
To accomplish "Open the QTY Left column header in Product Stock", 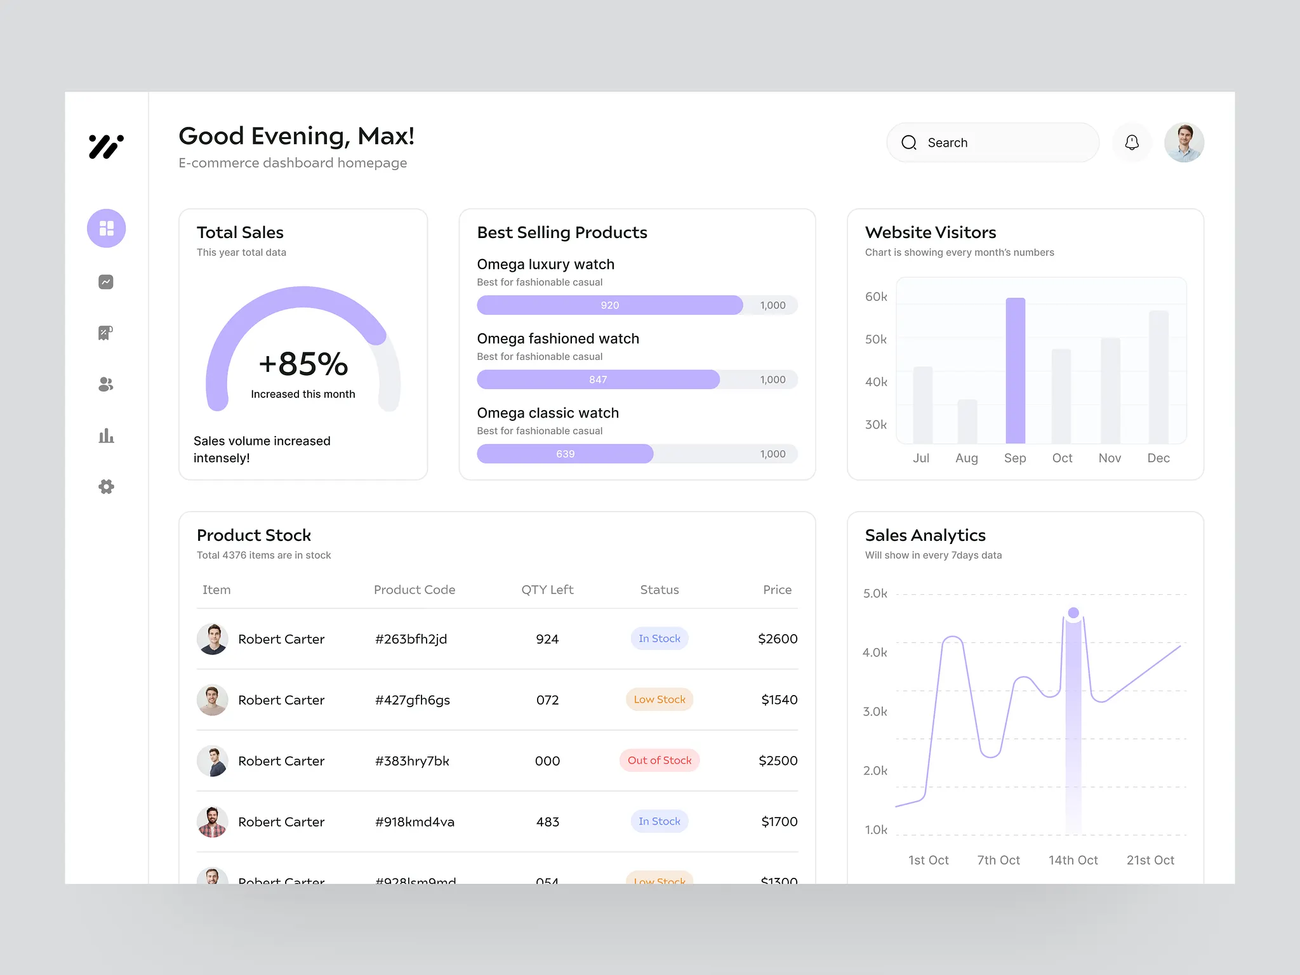I will (x=547, y=590).
